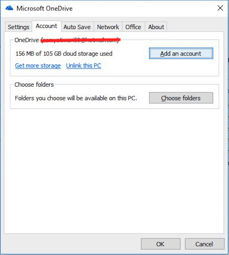Click the 'Folders you choose will be available' text
Viewport: 229px width, 255px height.
(76, 98)
